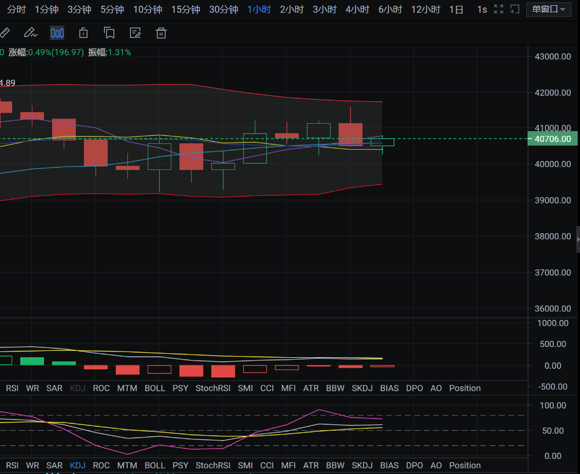Click the edit note icon
Screen dimensions: 580x474
[x=135, y=33]
